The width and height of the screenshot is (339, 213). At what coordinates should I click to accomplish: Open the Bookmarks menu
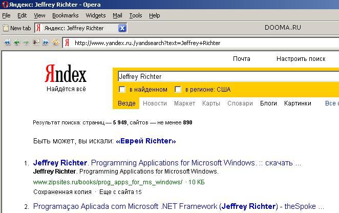[x=65, y=15]
